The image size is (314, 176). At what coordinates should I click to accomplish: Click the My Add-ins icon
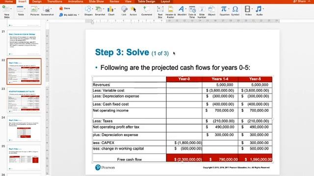click(x=61, y=15)
